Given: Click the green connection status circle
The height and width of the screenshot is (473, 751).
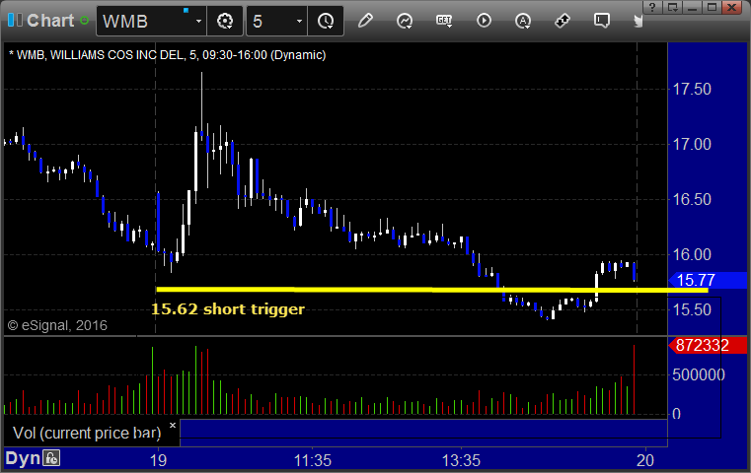Looking at the screenshot, I should [x=85, y=21].
